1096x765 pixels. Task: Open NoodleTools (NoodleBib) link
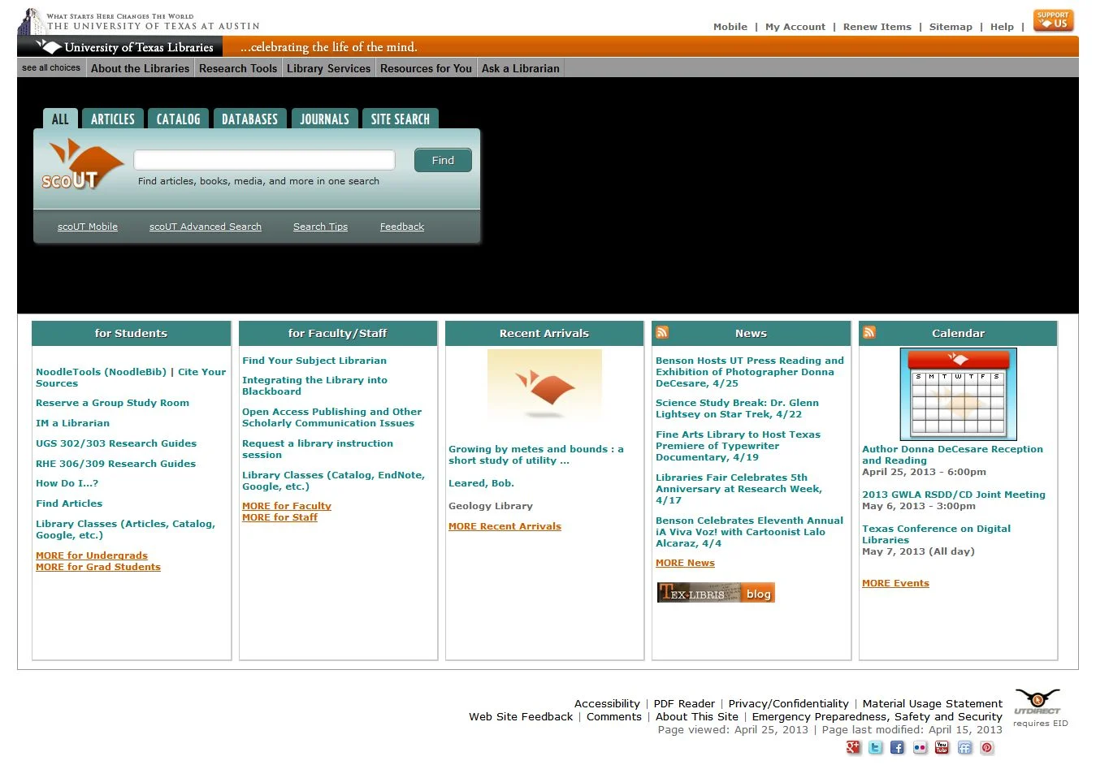pos(101,372)
